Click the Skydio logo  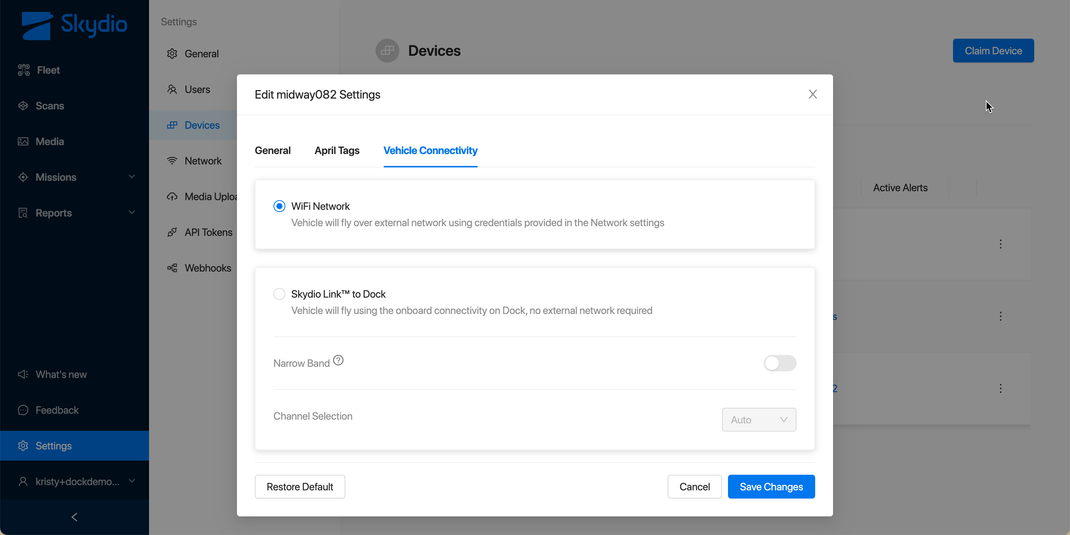(75, 25)
